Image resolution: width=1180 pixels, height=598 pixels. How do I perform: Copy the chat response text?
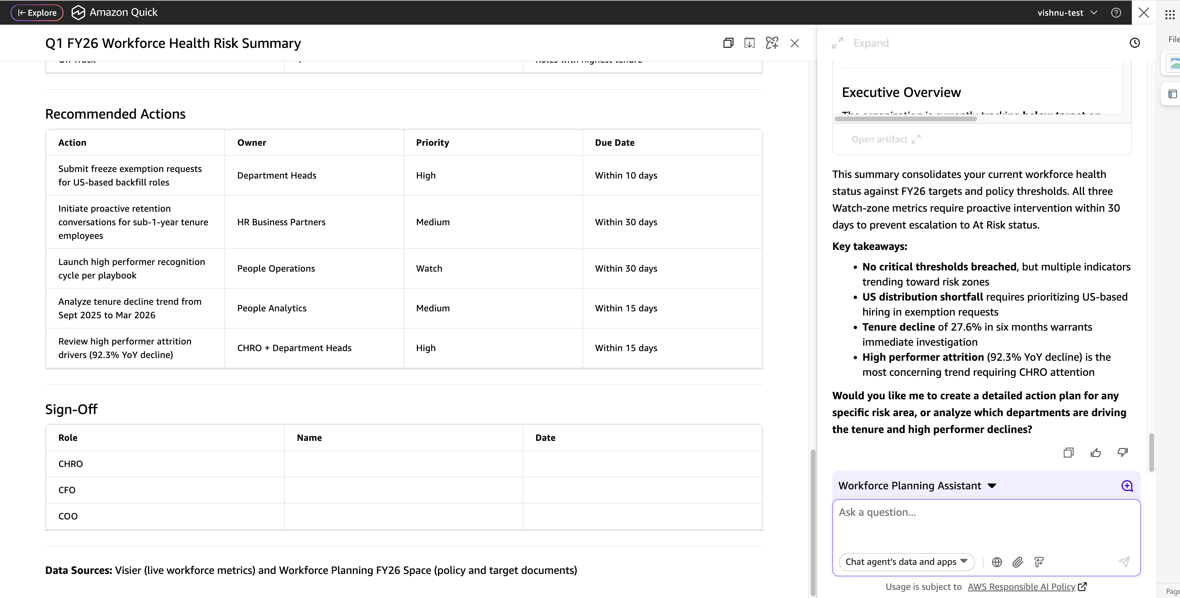[1068, 453]
